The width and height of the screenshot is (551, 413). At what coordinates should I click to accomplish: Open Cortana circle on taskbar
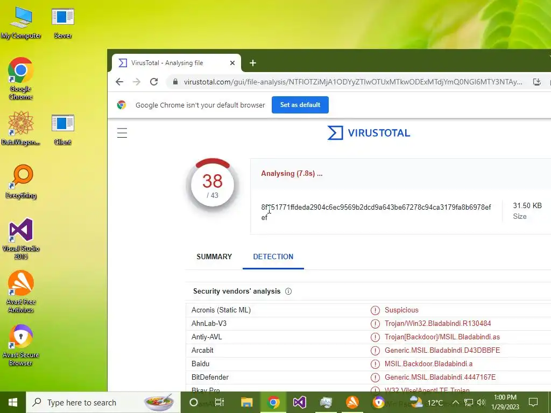[193, 402]
